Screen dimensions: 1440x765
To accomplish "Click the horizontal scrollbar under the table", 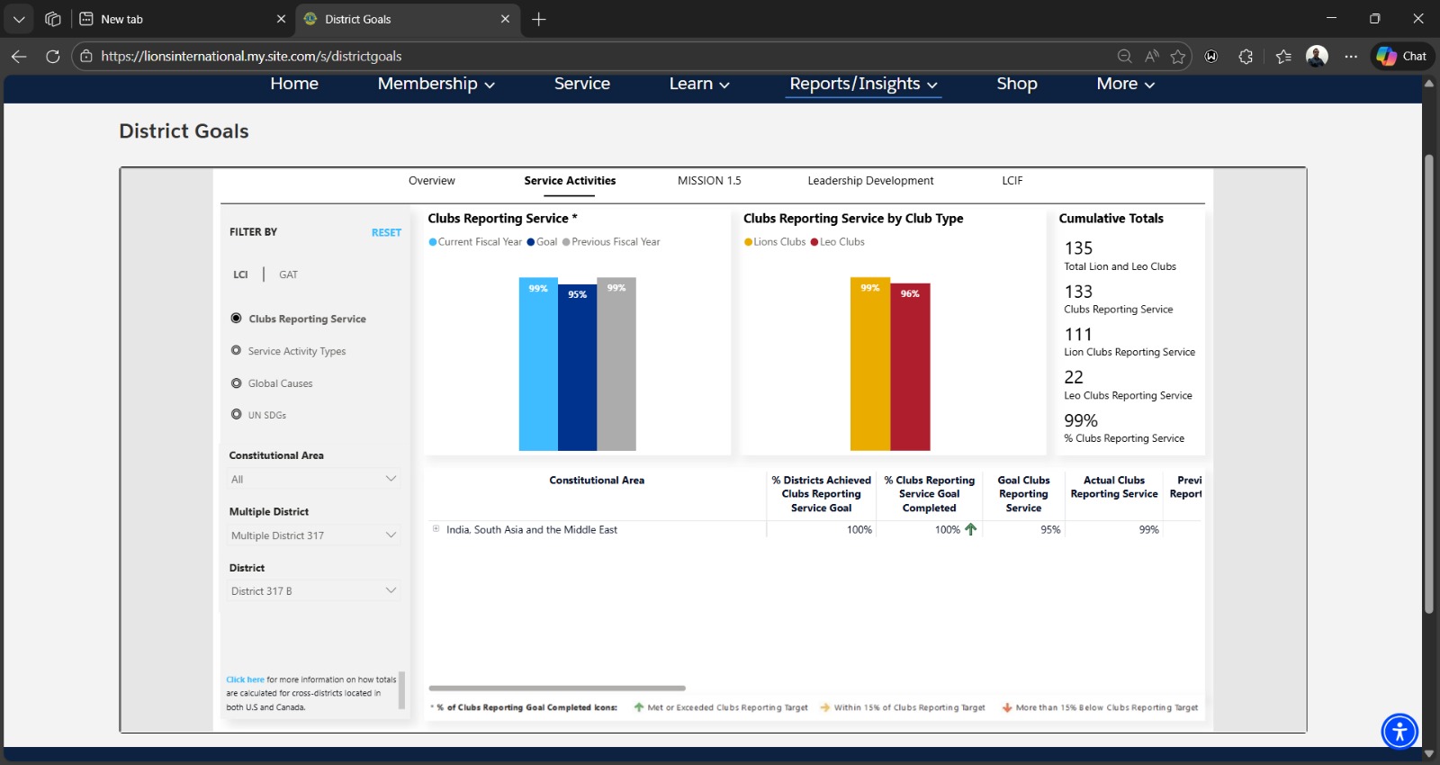I will tap(557, 688).
